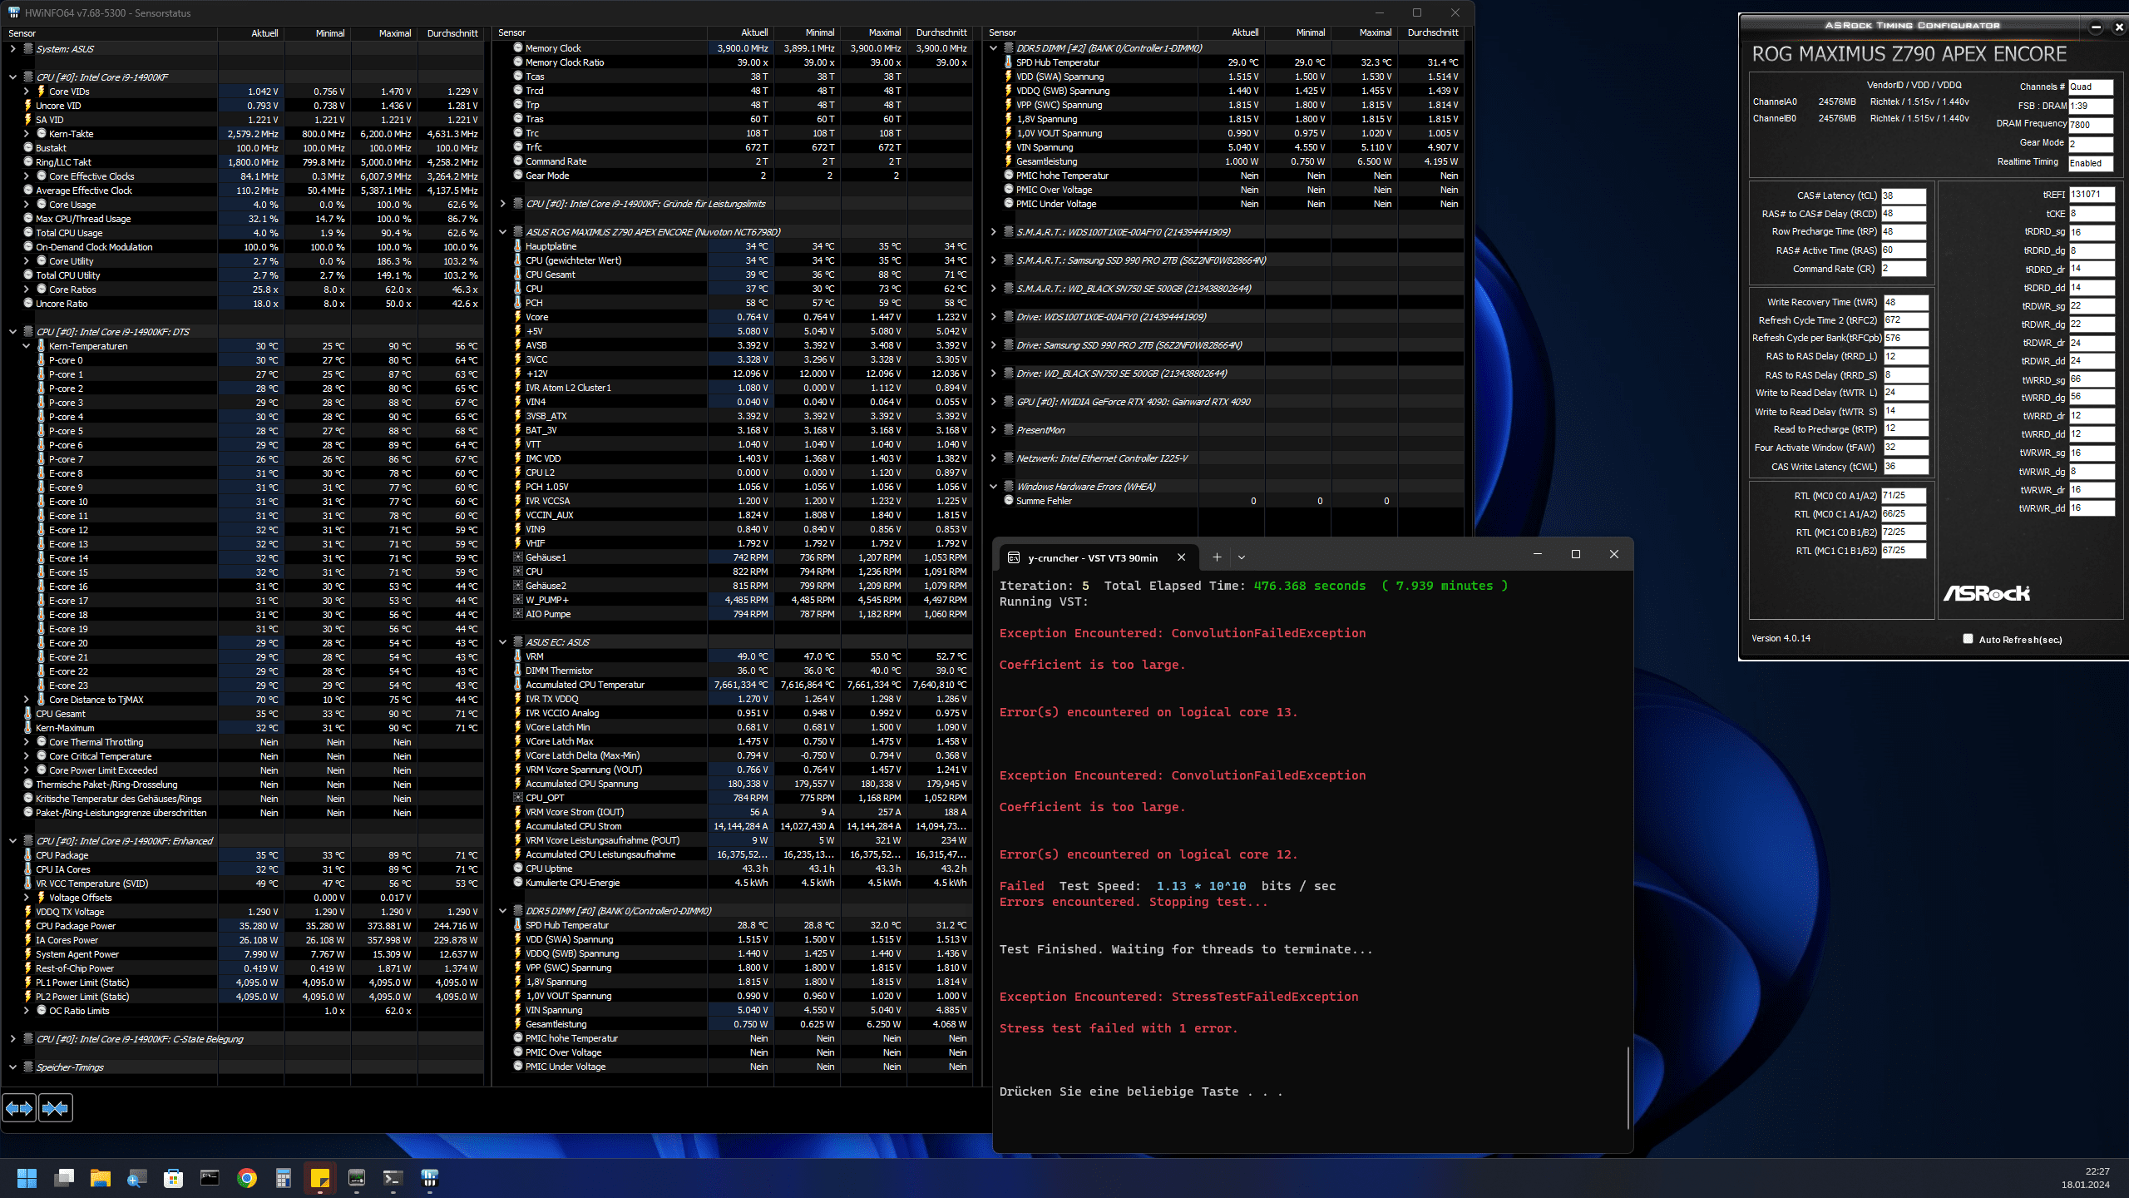Click the terminal window vertical scrollbar

point(1628,1087)
